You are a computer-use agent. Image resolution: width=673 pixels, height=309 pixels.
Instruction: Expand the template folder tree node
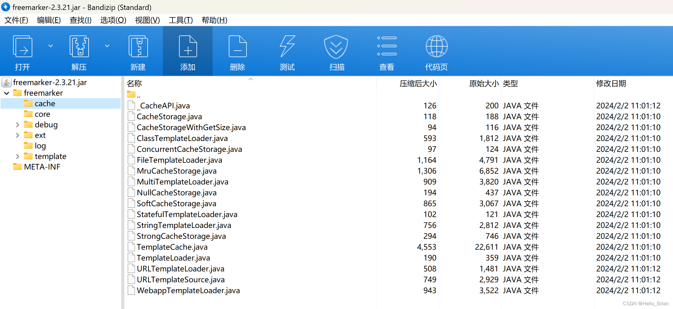(x=17, y=157)
